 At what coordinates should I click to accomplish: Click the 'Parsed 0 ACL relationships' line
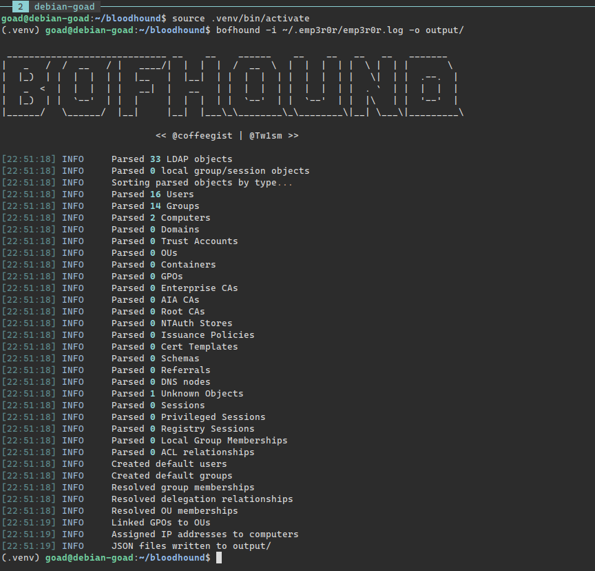coord(183,452)
